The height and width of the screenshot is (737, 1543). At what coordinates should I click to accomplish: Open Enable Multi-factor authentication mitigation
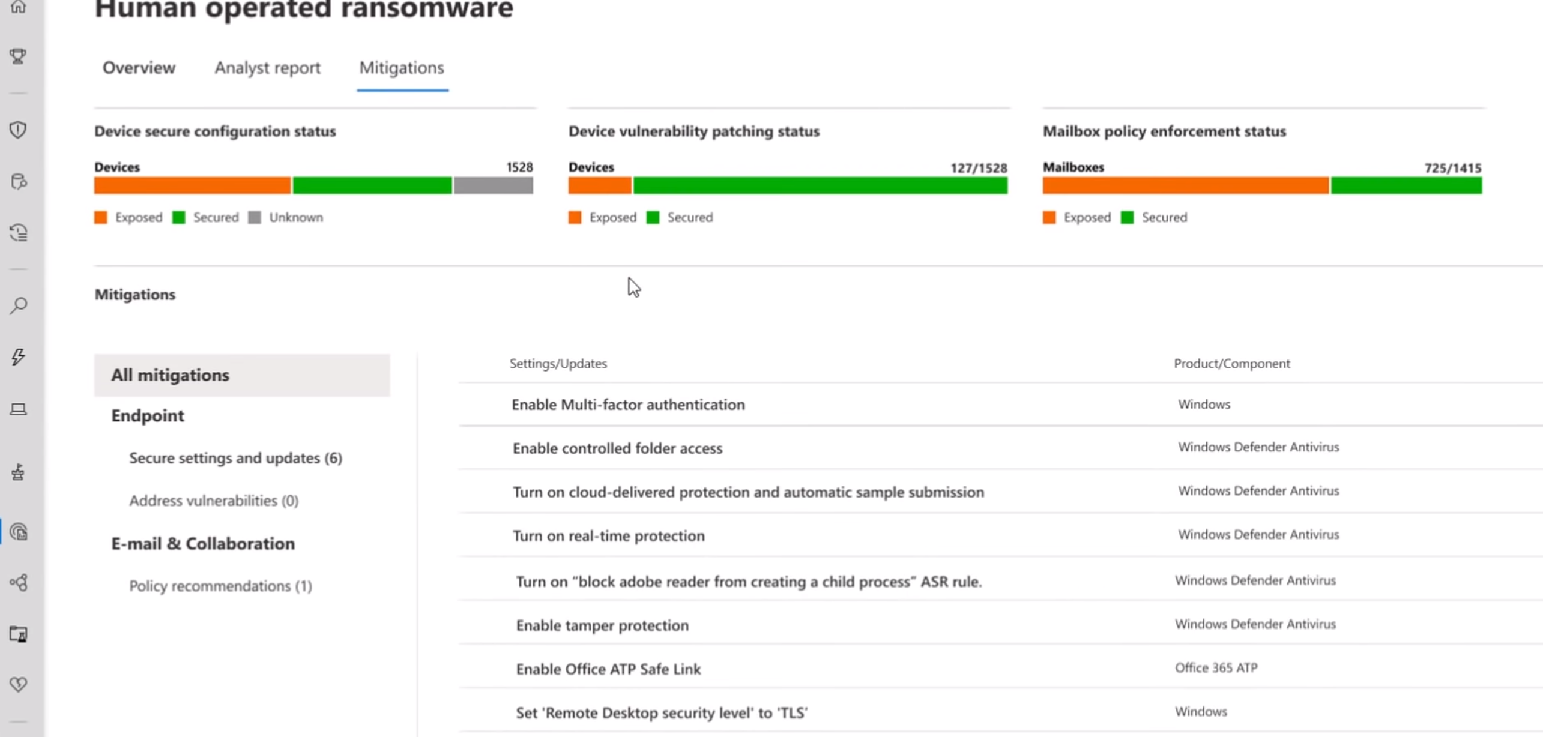(x=628, y=405)
